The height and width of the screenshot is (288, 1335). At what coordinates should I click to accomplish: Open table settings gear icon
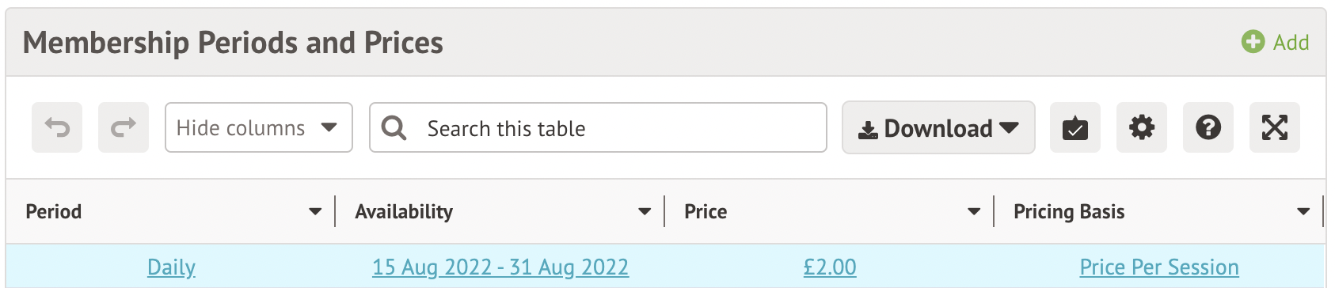(1142, 127)
